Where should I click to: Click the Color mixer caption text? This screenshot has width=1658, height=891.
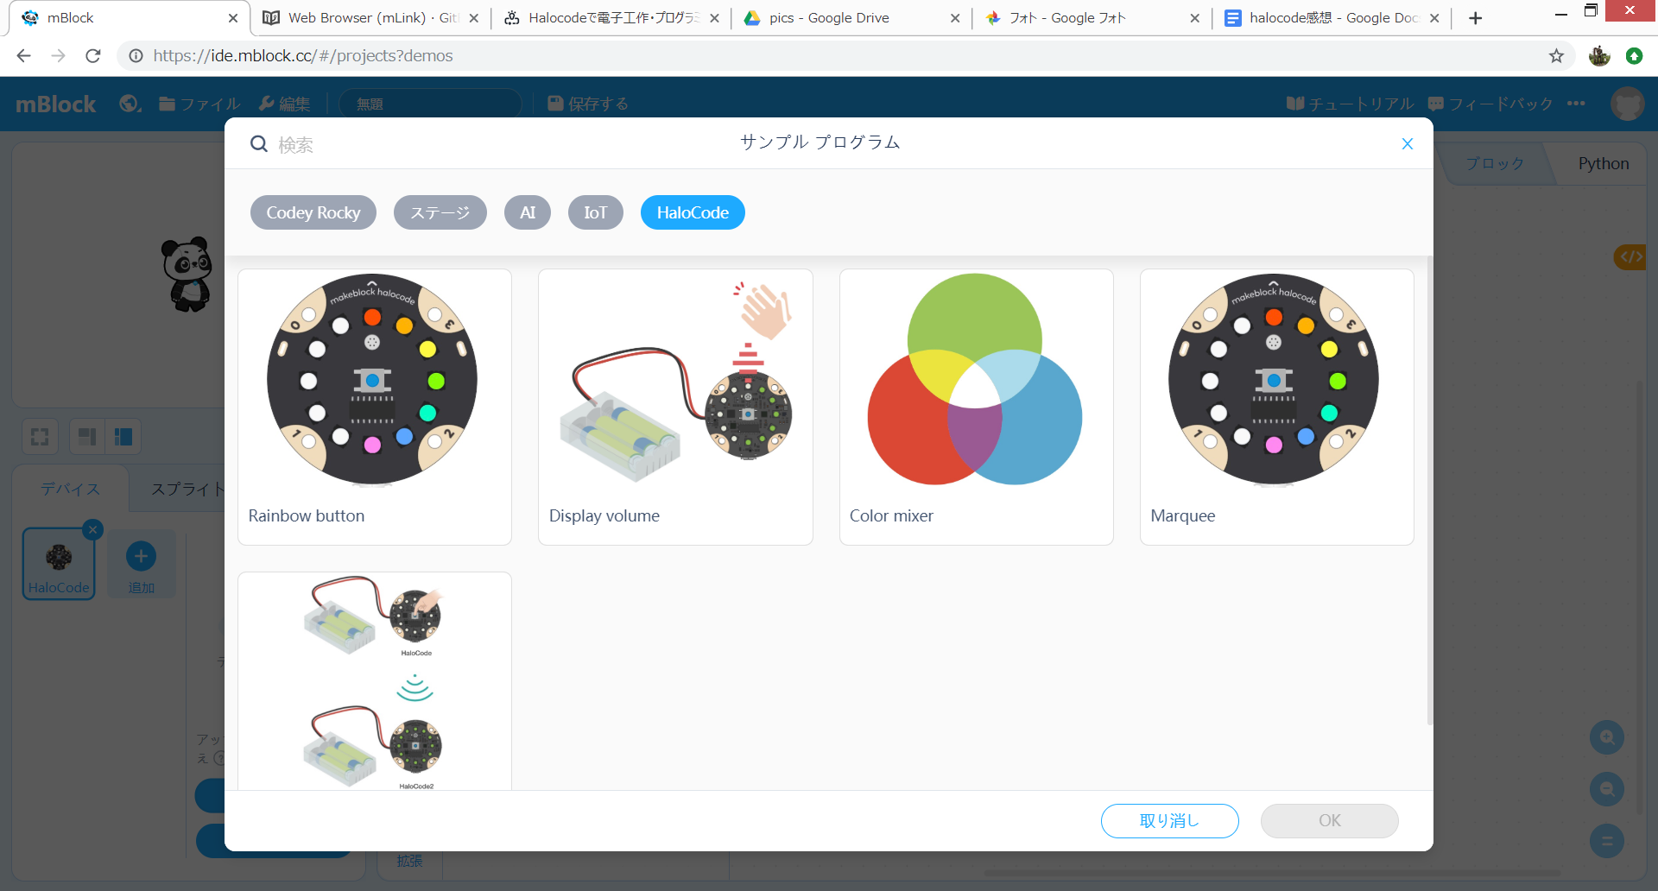point(891,515)
